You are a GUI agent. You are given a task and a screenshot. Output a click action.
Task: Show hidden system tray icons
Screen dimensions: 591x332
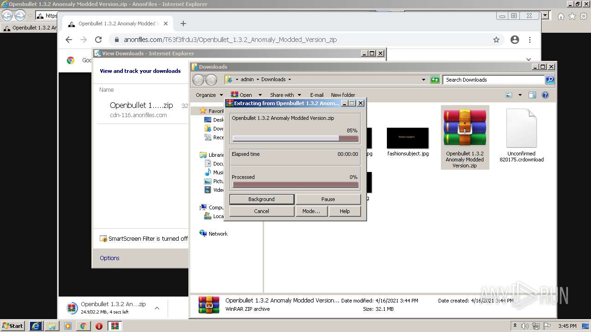pos(515,326)
